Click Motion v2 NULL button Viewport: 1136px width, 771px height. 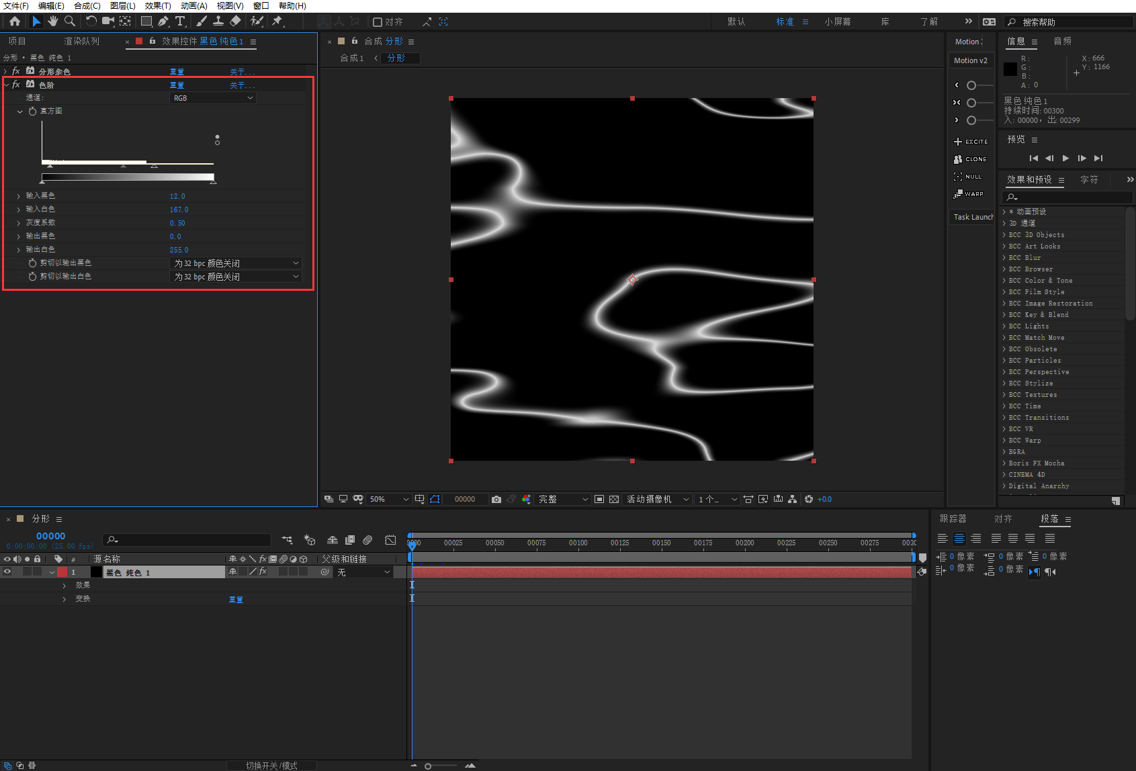968,177
